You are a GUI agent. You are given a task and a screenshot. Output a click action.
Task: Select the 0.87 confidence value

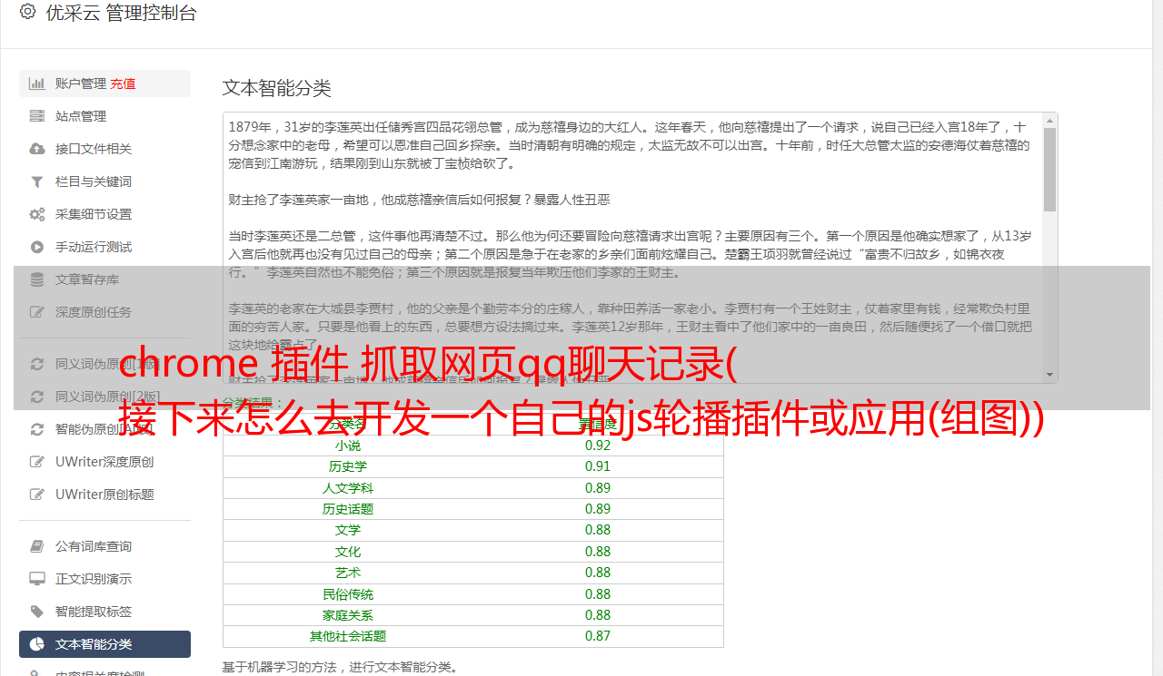pos(598,636)
